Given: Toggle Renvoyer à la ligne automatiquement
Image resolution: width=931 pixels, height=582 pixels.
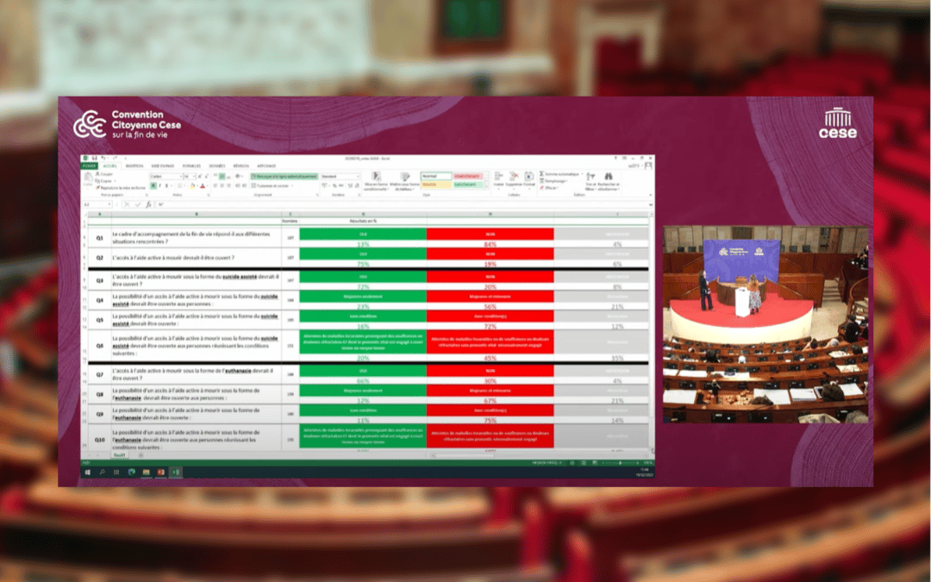Looking at the screenshot, I should [x=283, y=176].
